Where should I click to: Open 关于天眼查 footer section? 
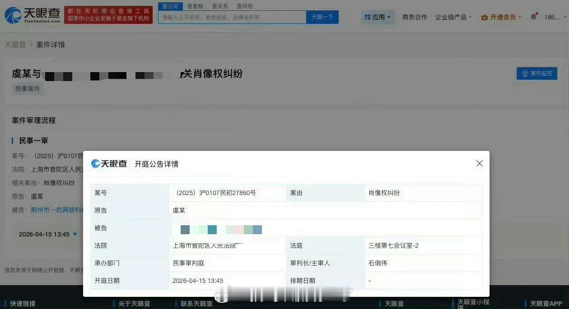pyautogui.click(x=134, y=304)
